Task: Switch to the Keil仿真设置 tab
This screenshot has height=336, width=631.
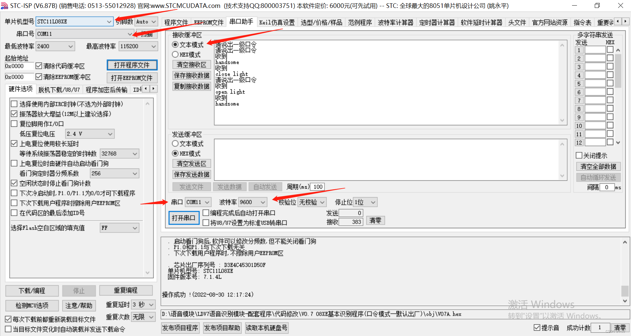Action: click(276, 22)
